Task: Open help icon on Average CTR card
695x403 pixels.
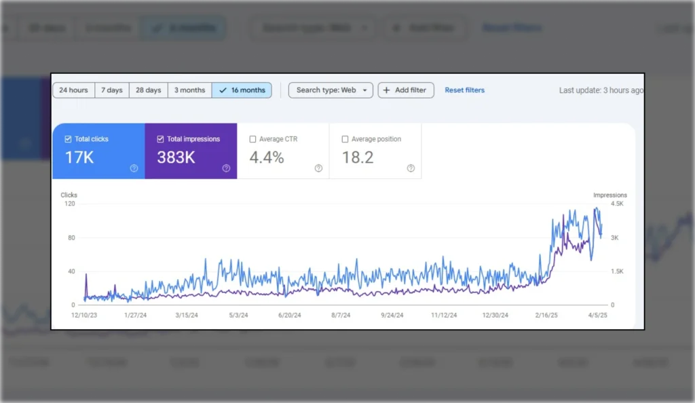Action: click(x=318, y=168)
